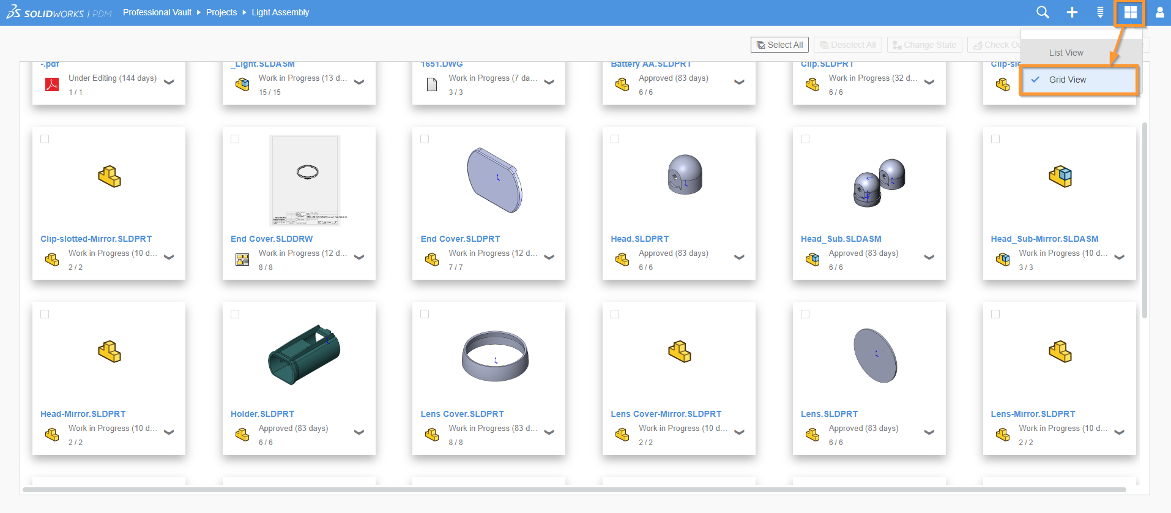Viewport: 1171px width, 513px height.
Task: Click the sort columns icon in header
Action: coord(1100,12)
